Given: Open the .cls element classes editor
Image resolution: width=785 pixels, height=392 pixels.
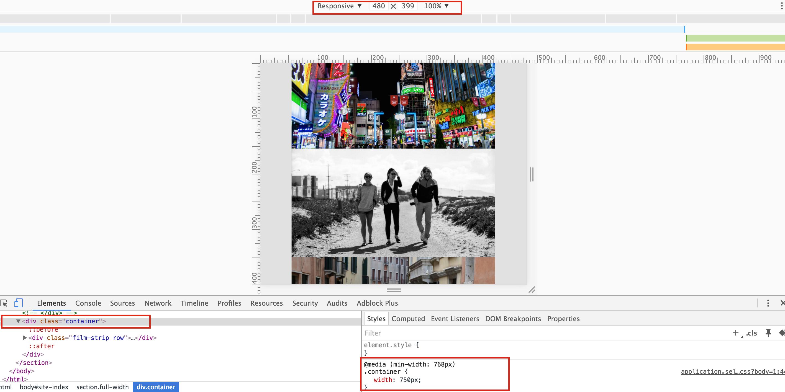Looking at the screenshot, I should point(751,333).
